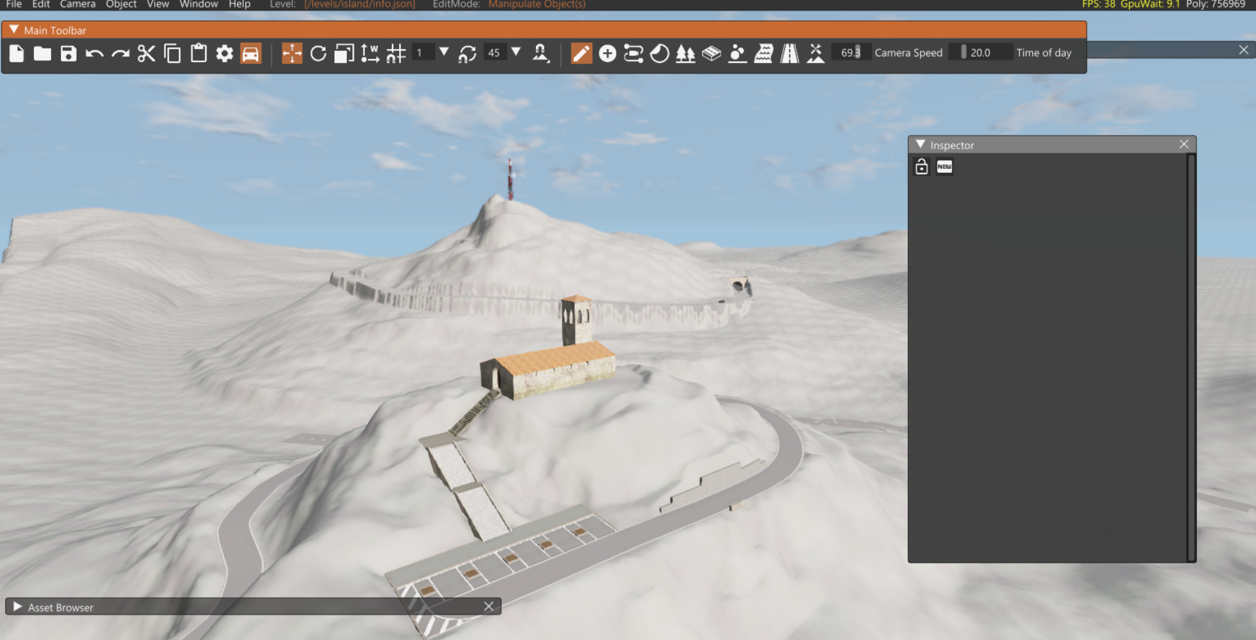
Task: Select the create object plus tool
Action: [x=607, y=53]
